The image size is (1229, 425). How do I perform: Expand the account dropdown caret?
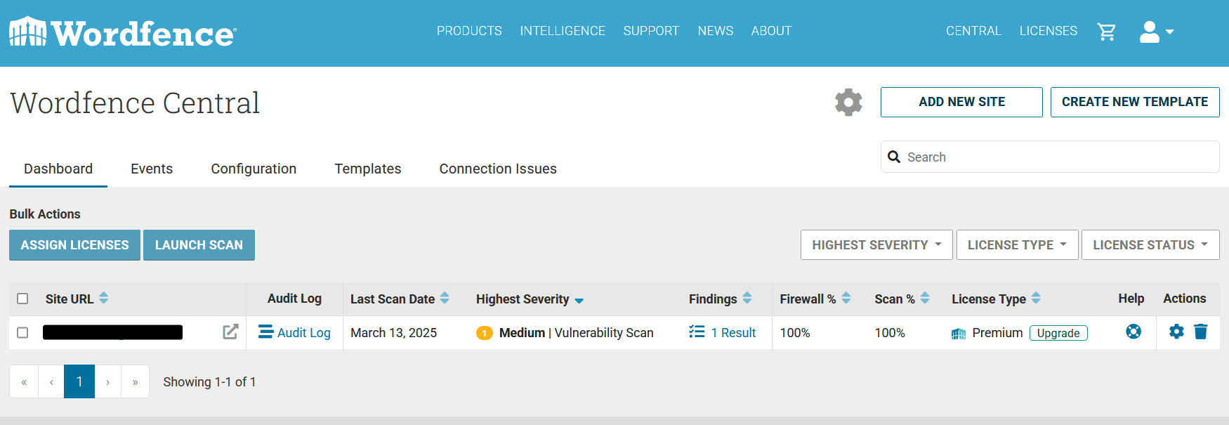[1170, 32]
